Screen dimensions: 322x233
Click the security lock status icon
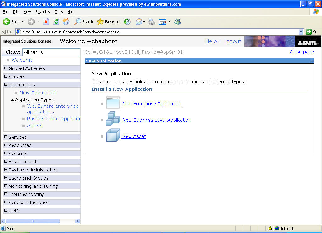click(x=270, y=228)
